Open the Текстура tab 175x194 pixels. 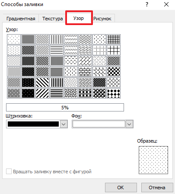coord(53,19)
